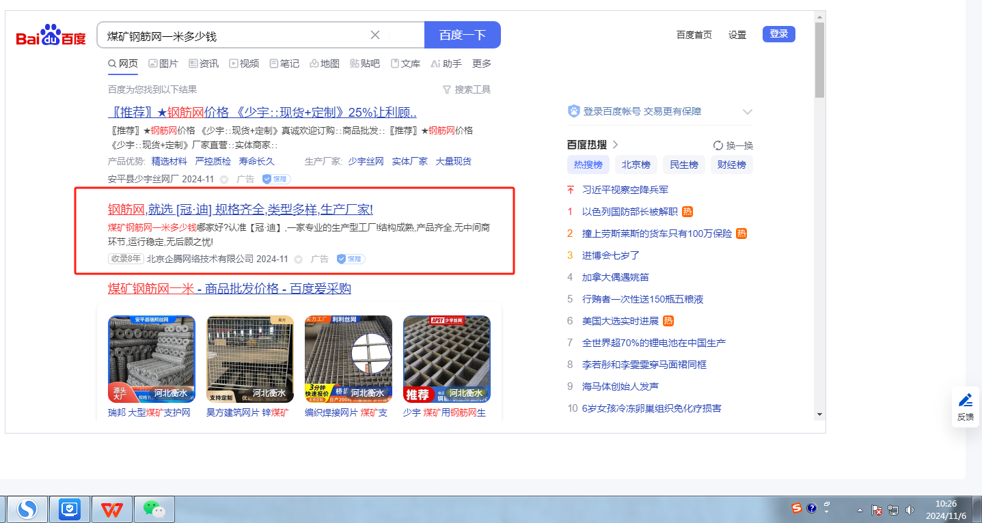Click the taskbar clock showing 10:26
The image size is (982, 523).
tap(946, 509)
